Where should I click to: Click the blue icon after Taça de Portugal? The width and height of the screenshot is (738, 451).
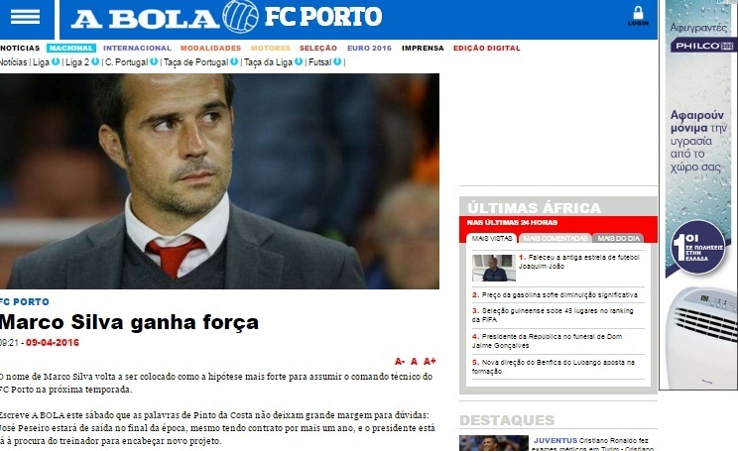point(234,61)
